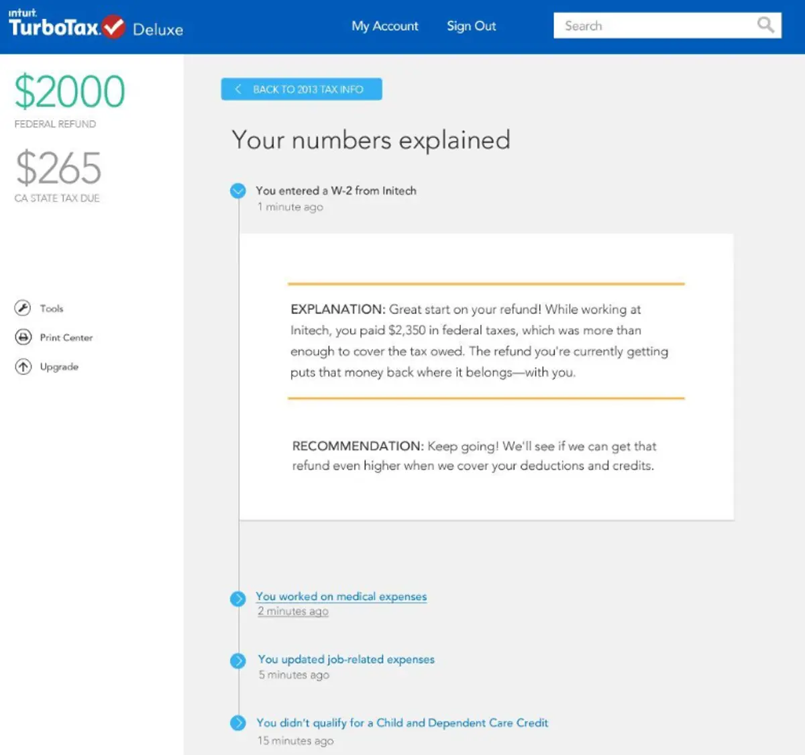Click the Upgrade arrow icon

(23, 366)
